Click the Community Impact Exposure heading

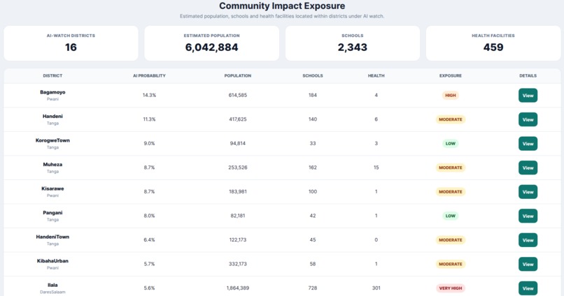tap(282, 6)
